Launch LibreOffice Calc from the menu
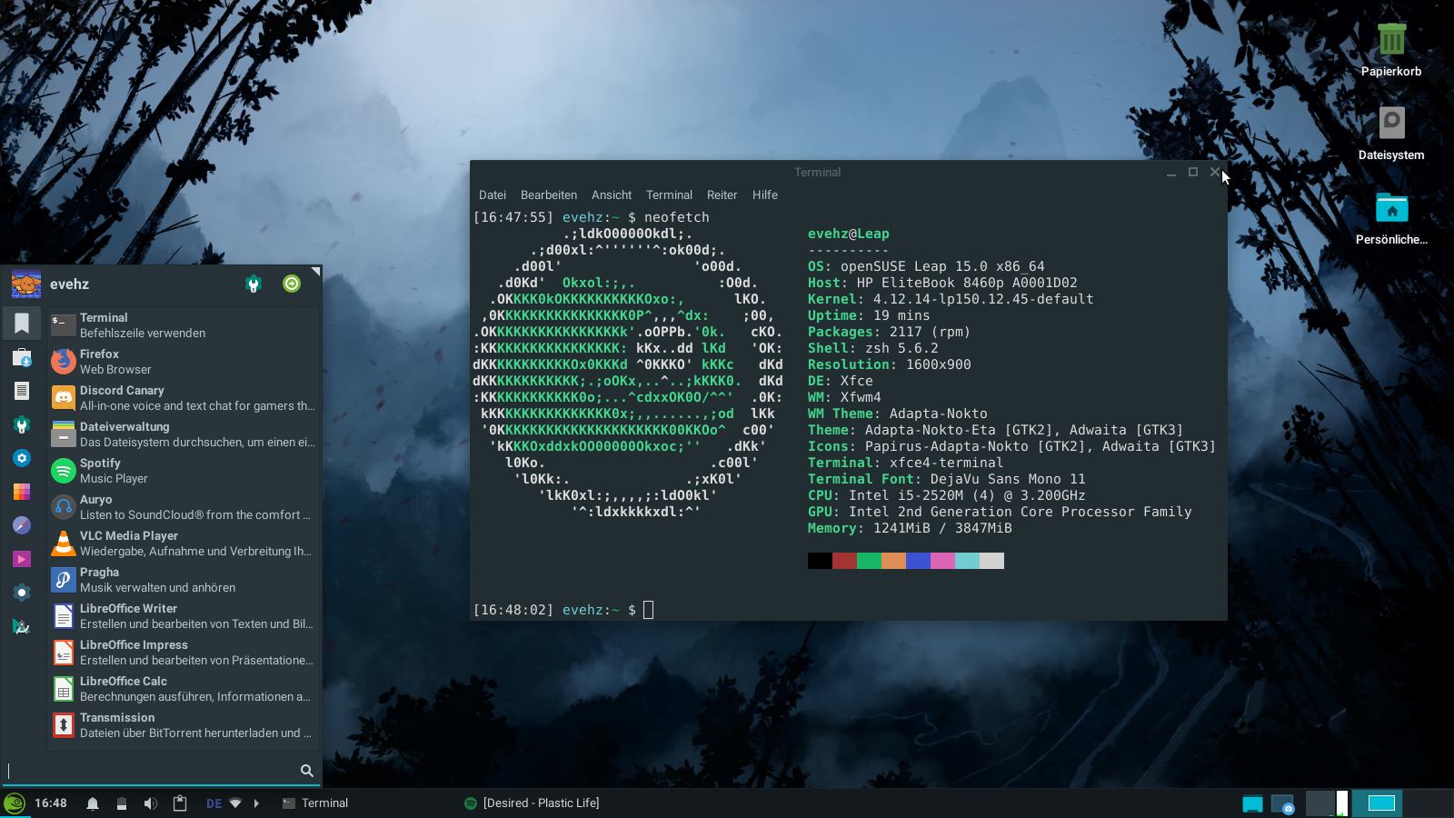The width and height of the screenshot is (1454, 818). tap(184, 689)
